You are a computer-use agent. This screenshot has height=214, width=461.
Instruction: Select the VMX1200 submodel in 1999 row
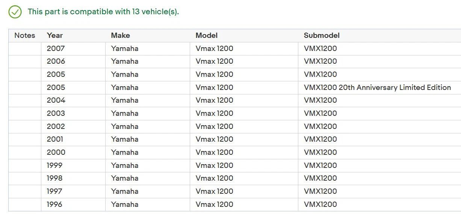click(x=320, y=165)
